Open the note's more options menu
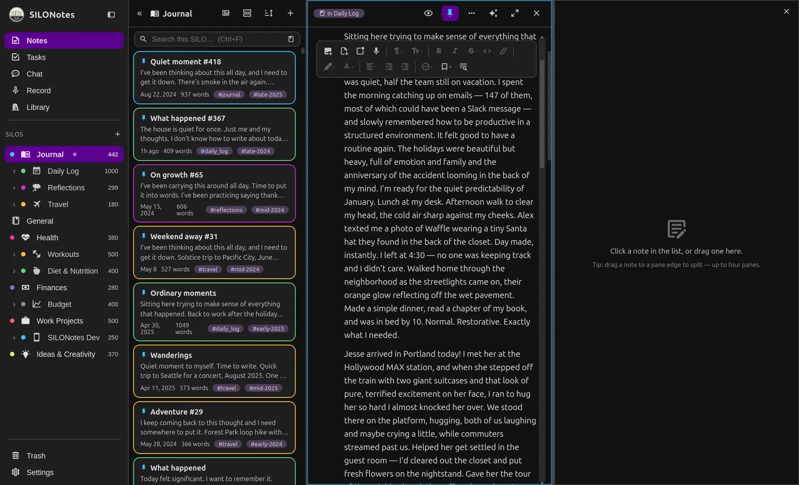The image size is (799, 485). pos(471,13)
